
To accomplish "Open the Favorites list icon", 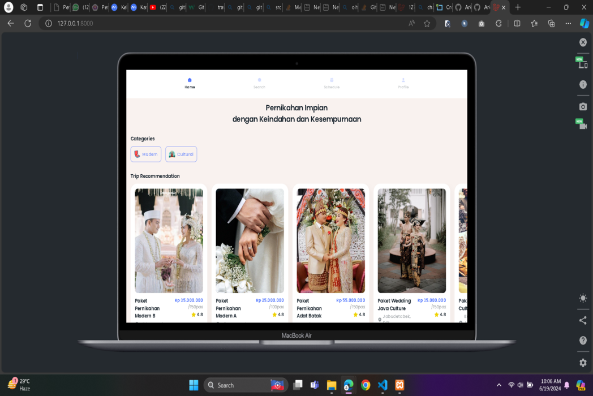I will click(534, 23).
